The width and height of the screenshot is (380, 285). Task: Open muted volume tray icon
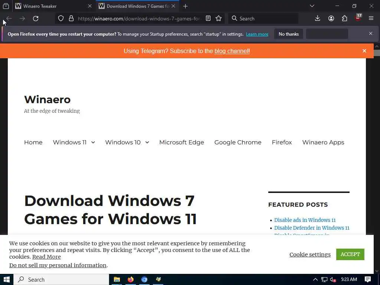(x=333, y=279)
